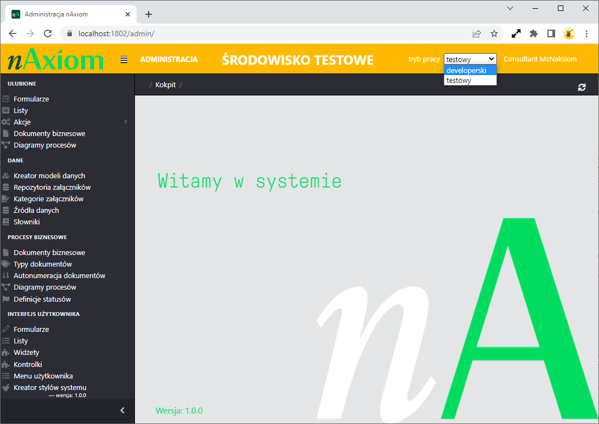Viewport: 599px width, 424px height.
Task: Open Listy under Interfejs użytkownika
Action: coord(21,341)
